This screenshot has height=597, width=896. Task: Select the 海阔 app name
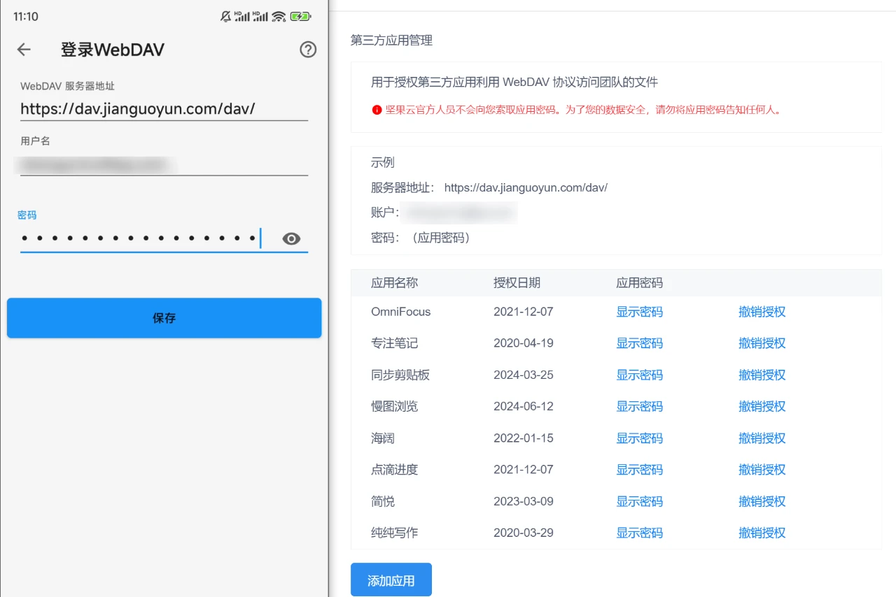(383, 438)
